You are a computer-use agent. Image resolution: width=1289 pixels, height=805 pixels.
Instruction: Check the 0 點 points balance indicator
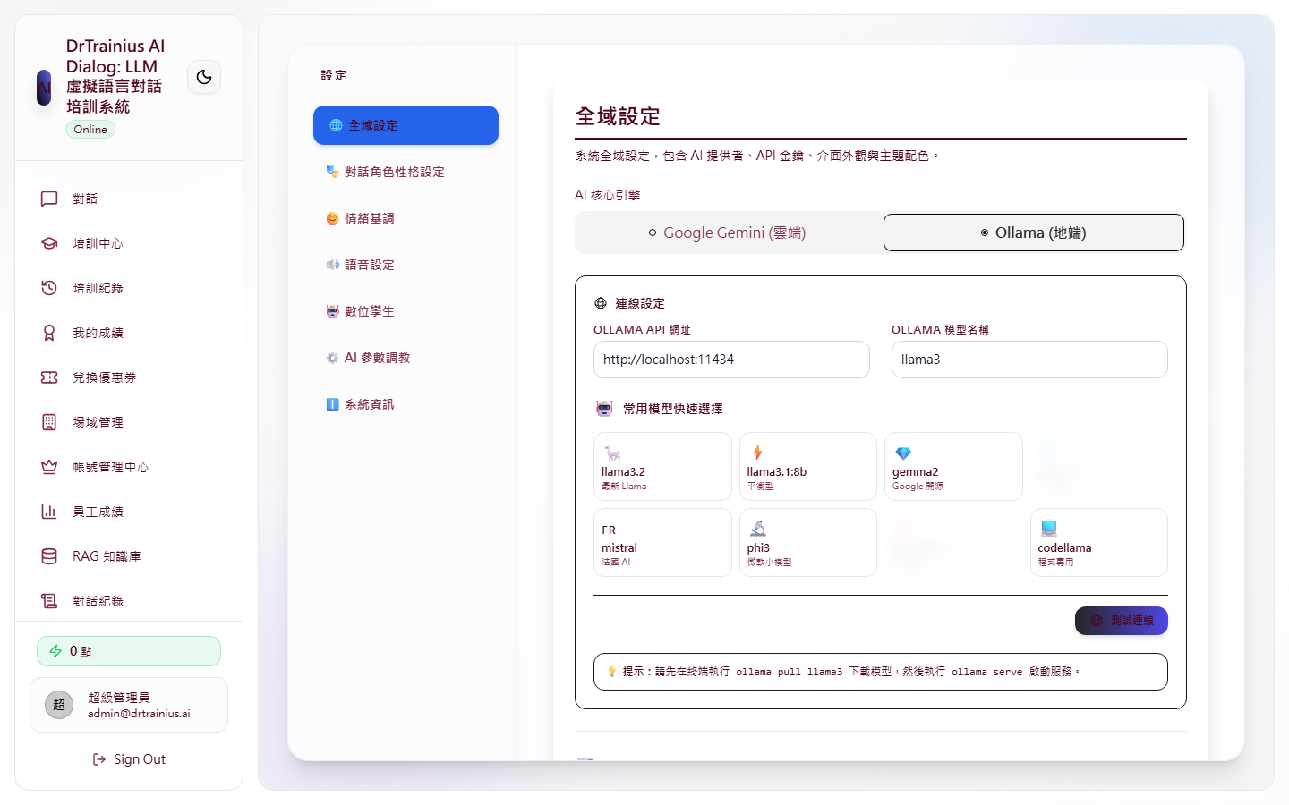coord(128,651)
